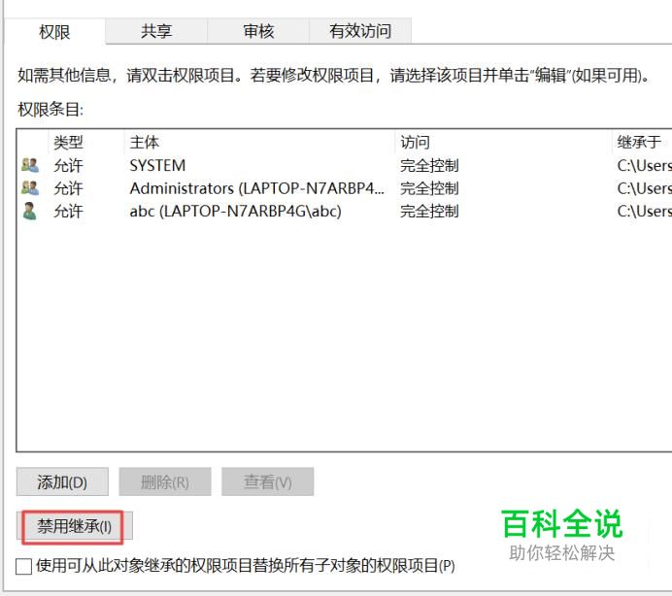Select the SYSTEM principal entry
This screenshot has height=596, width=672.
pyautogui.click(x=157, y=165)
